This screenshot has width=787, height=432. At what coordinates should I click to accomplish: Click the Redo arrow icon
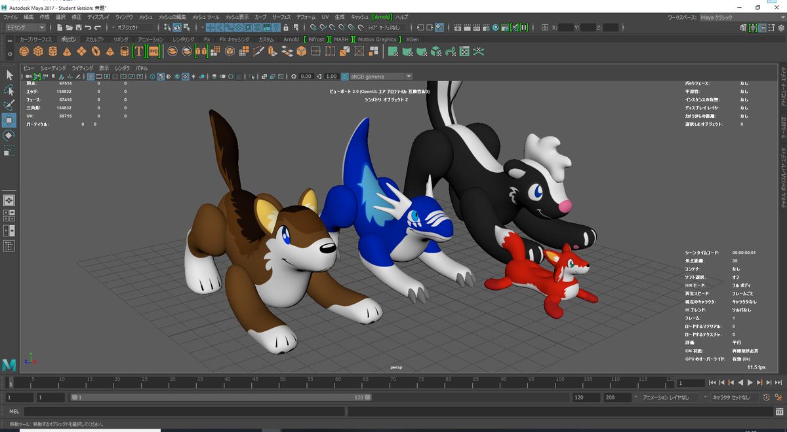coord(97,27)
